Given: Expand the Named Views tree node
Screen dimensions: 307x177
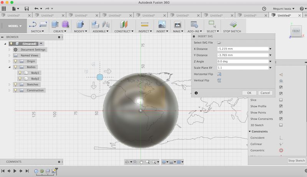Looking at the screenshot, I should (x=9, y=56).
